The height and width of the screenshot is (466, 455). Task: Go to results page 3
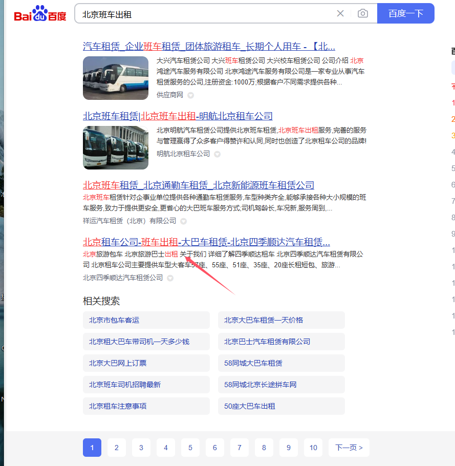coord(141,448)
